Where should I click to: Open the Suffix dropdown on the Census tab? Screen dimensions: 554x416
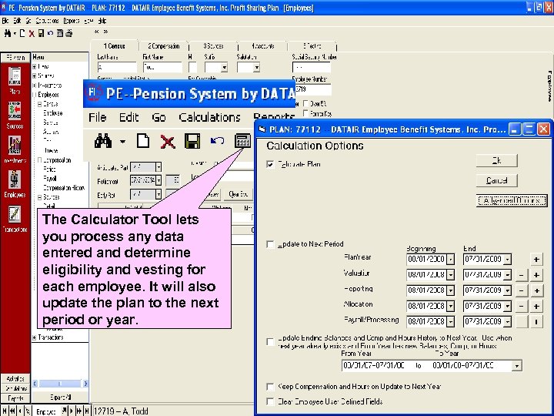(x=224, y=67)
